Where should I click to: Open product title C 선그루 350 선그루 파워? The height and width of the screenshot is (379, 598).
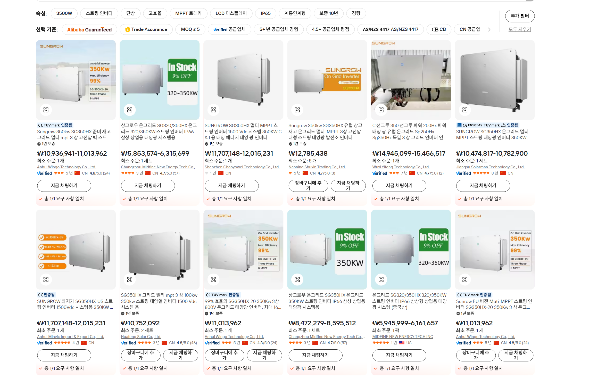pyautogui.click(x=409, y=131)
